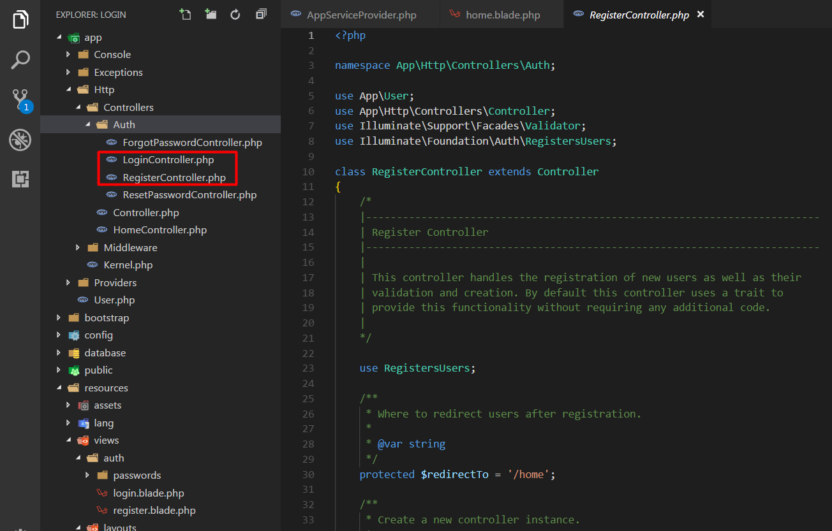Viewport: 832px width, 531px height.
Task: Collapse the views folder arrow
Action: pyautogui.click(x=69, y=440)
